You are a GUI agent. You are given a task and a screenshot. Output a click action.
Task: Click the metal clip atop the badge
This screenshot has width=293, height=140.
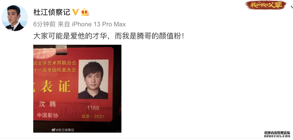(x=61, y=49)
